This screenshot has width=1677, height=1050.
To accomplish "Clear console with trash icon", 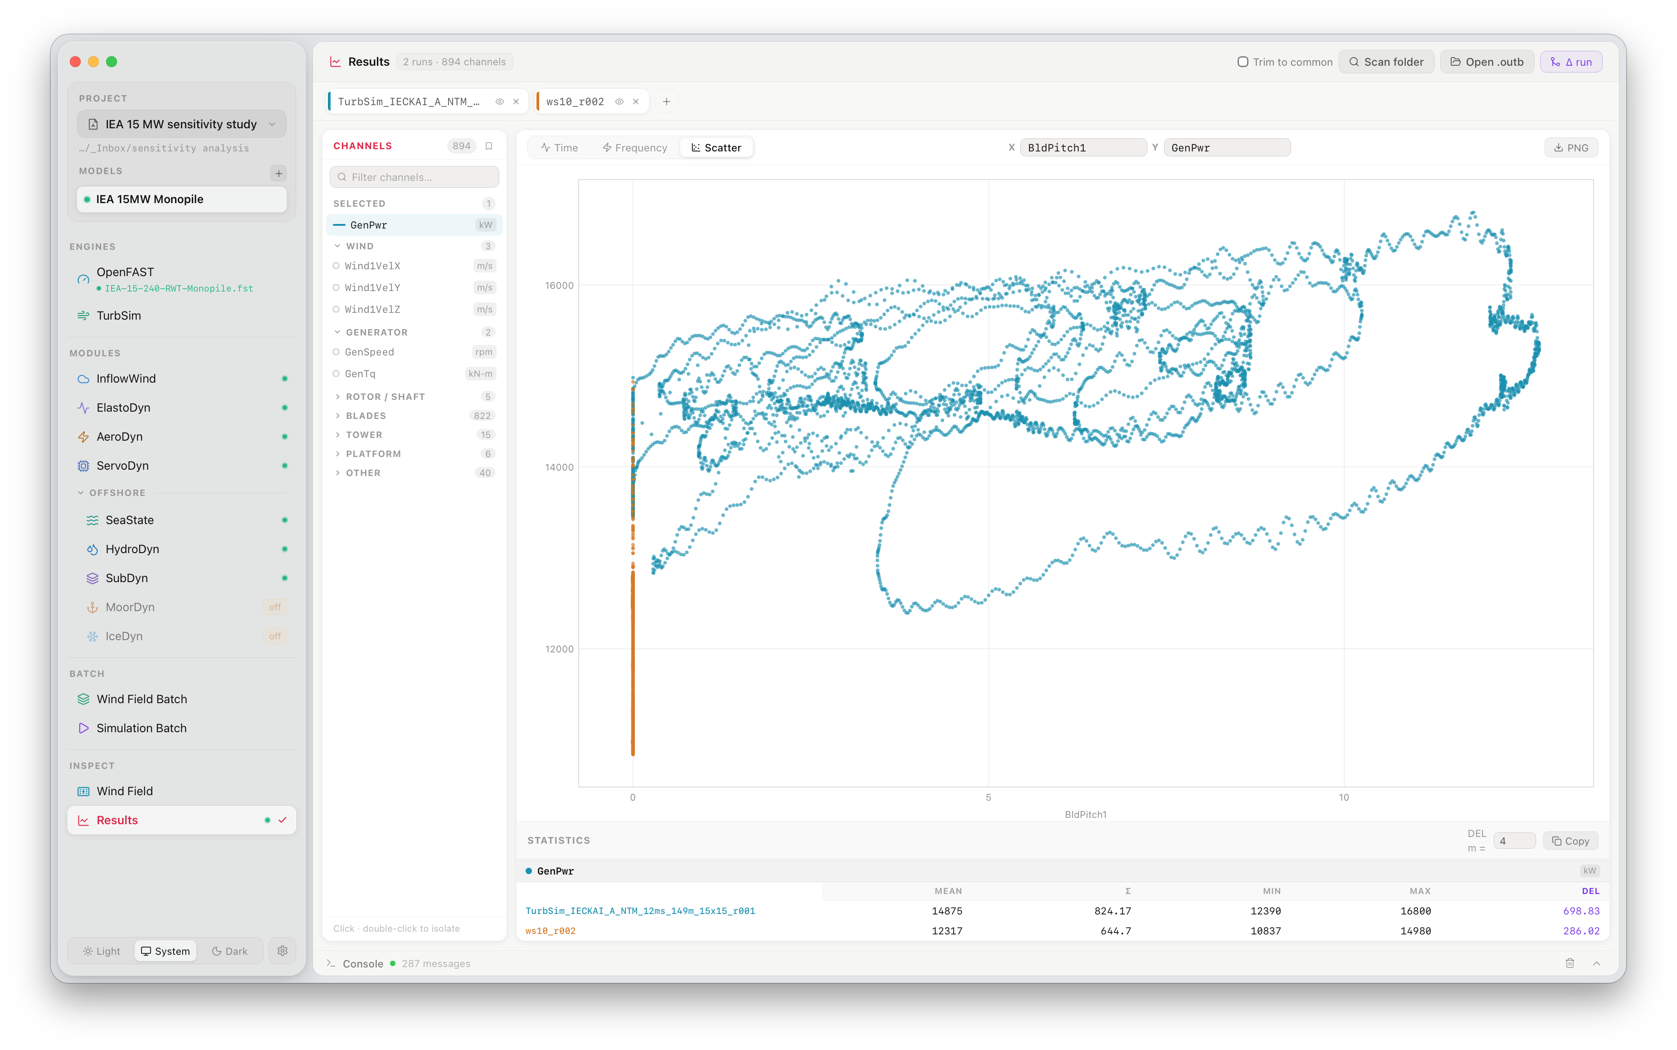I will point(1570,963).
